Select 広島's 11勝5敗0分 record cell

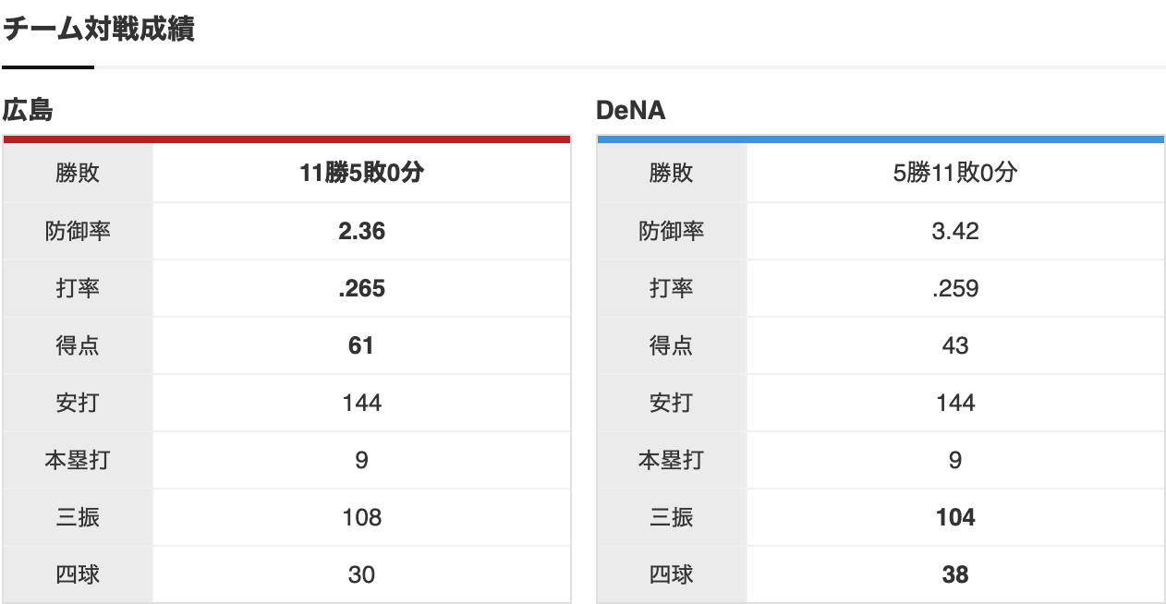click(361, 173)
